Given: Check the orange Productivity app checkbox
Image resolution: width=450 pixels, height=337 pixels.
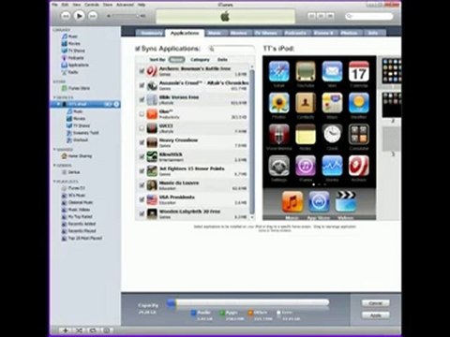Looking at the screenshot, I should [x=142, y=114].
